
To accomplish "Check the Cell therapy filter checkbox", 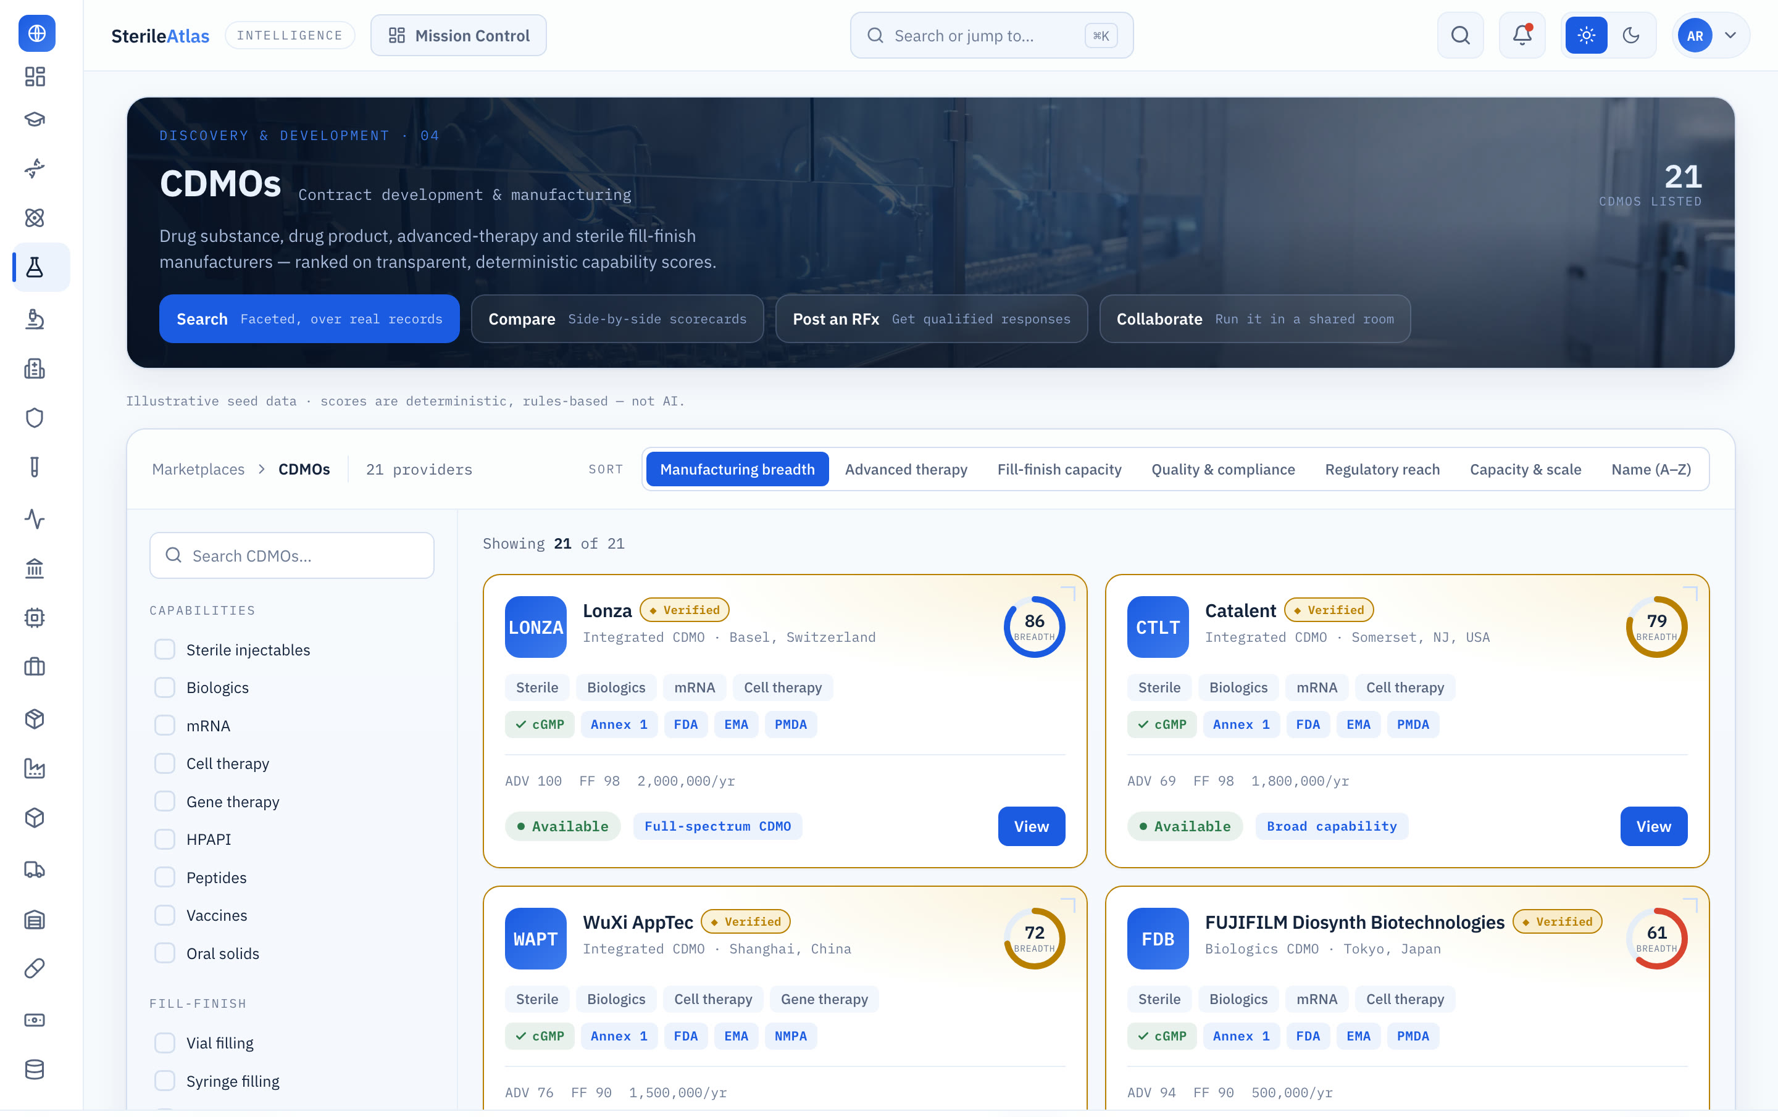I will click(165, 763).
